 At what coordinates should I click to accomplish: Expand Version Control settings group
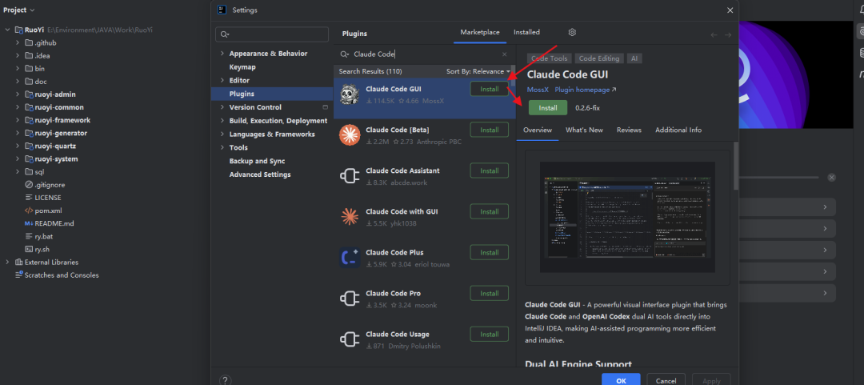pos(222,107)
